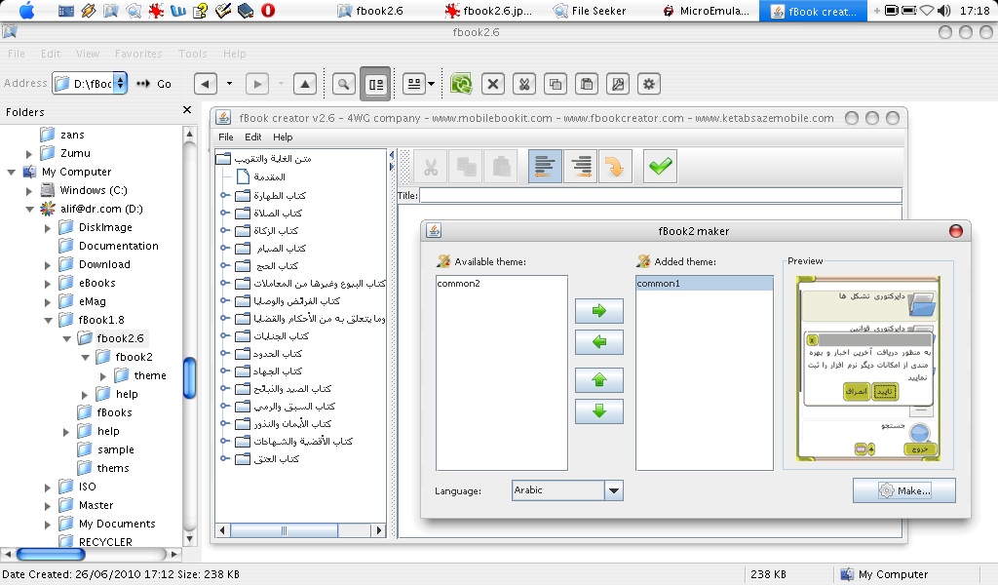Move theme up with green up arrow
This screenshot has width=998, height=585.
pyautogui.click(x=599, y=380)
